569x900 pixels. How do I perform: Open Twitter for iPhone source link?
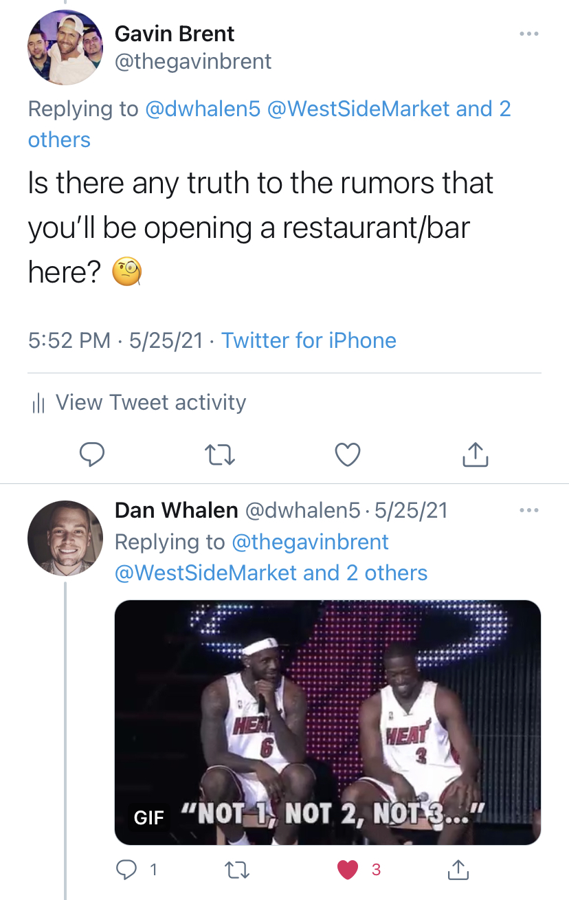point(309,340)
